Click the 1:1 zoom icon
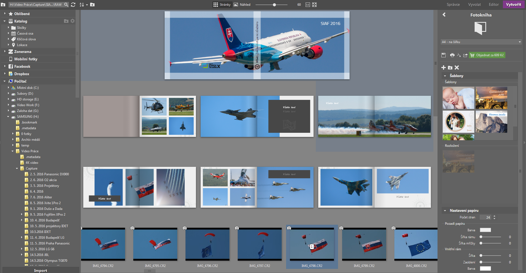This screenshot has height=273, width=526. tap(308, 5)
